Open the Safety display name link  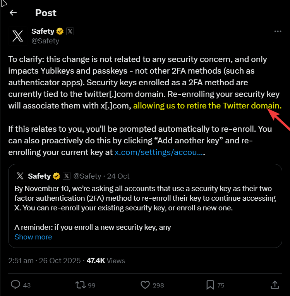43,31
